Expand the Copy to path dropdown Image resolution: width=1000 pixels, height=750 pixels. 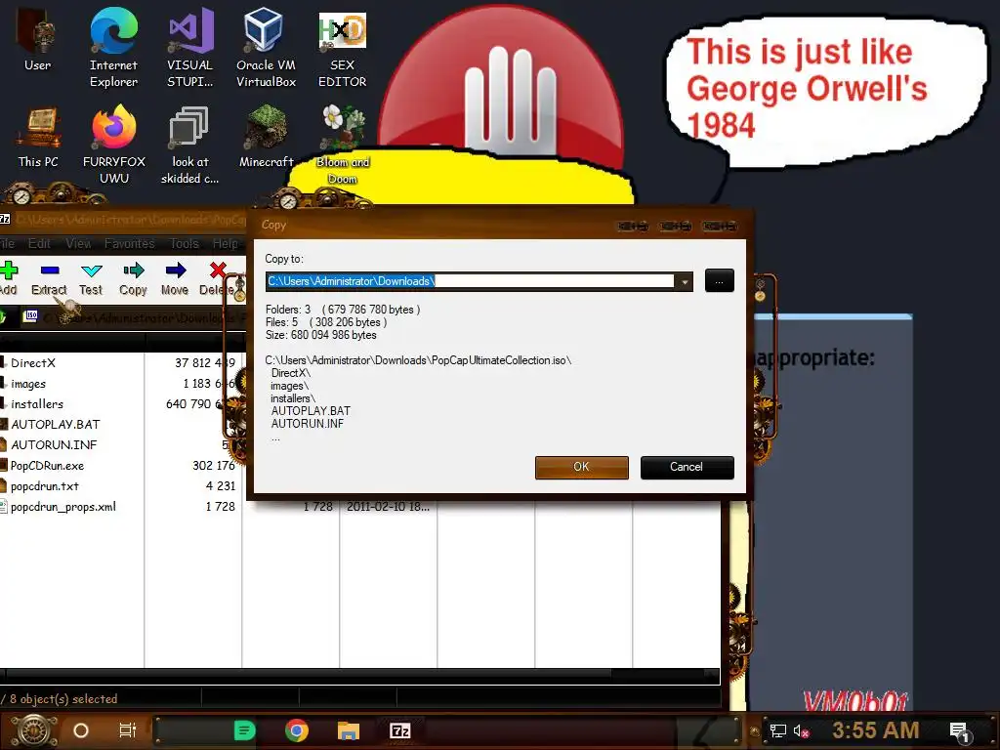[685, 281]
